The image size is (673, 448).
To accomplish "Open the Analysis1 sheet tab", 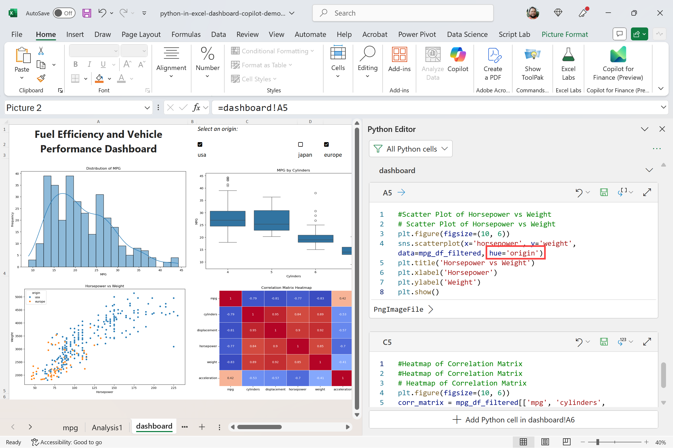I will pyautogui.click(x=107, y=427).
